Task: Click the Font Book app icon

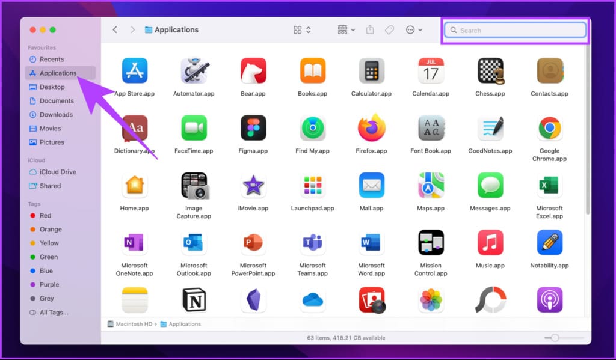Action: 431,128
